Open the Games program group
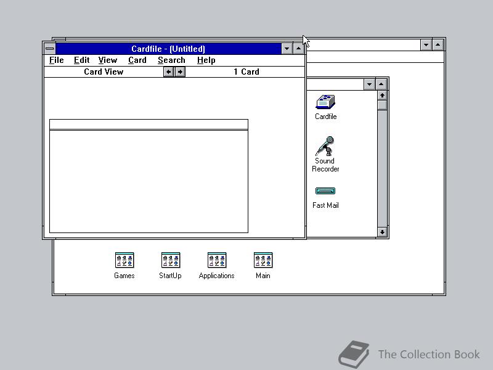Screen dimensions: 493x370 point(124,266)
